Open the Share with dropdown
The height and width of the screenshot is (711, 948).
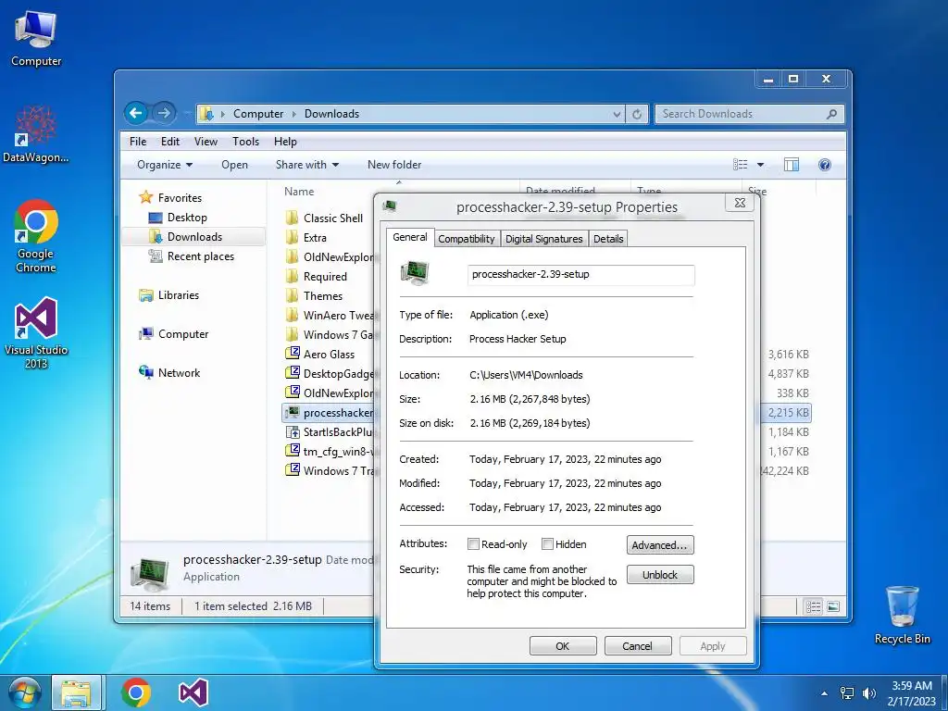point(307,165)
